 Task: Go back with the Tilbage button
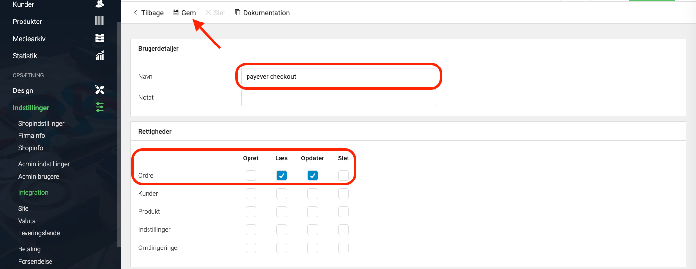click(149, 13)
